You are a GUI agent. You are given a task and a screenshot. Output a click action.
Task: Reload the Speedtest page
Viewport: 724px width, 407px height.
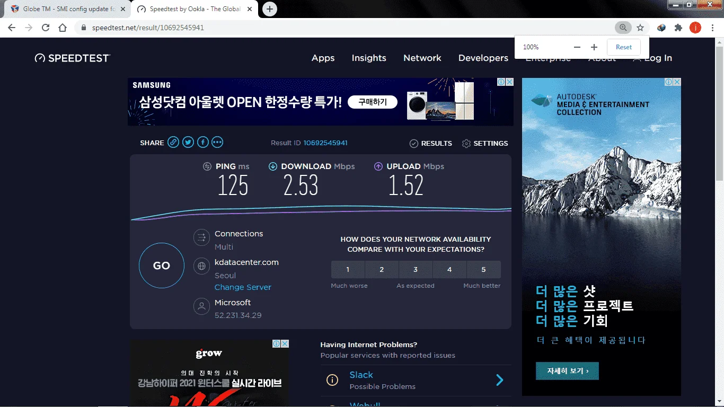(x=46, y=28)
